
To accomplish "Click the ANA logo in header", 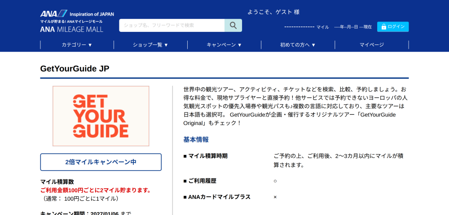I will (x=53, y=14).
